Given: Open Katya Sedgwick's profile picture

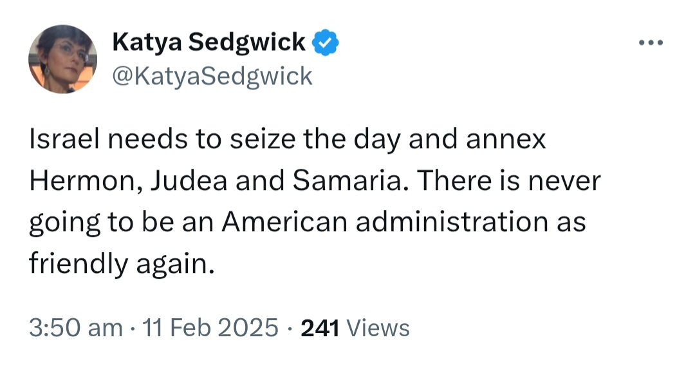Looking at the screenshot, I should [x=62, y=59].
